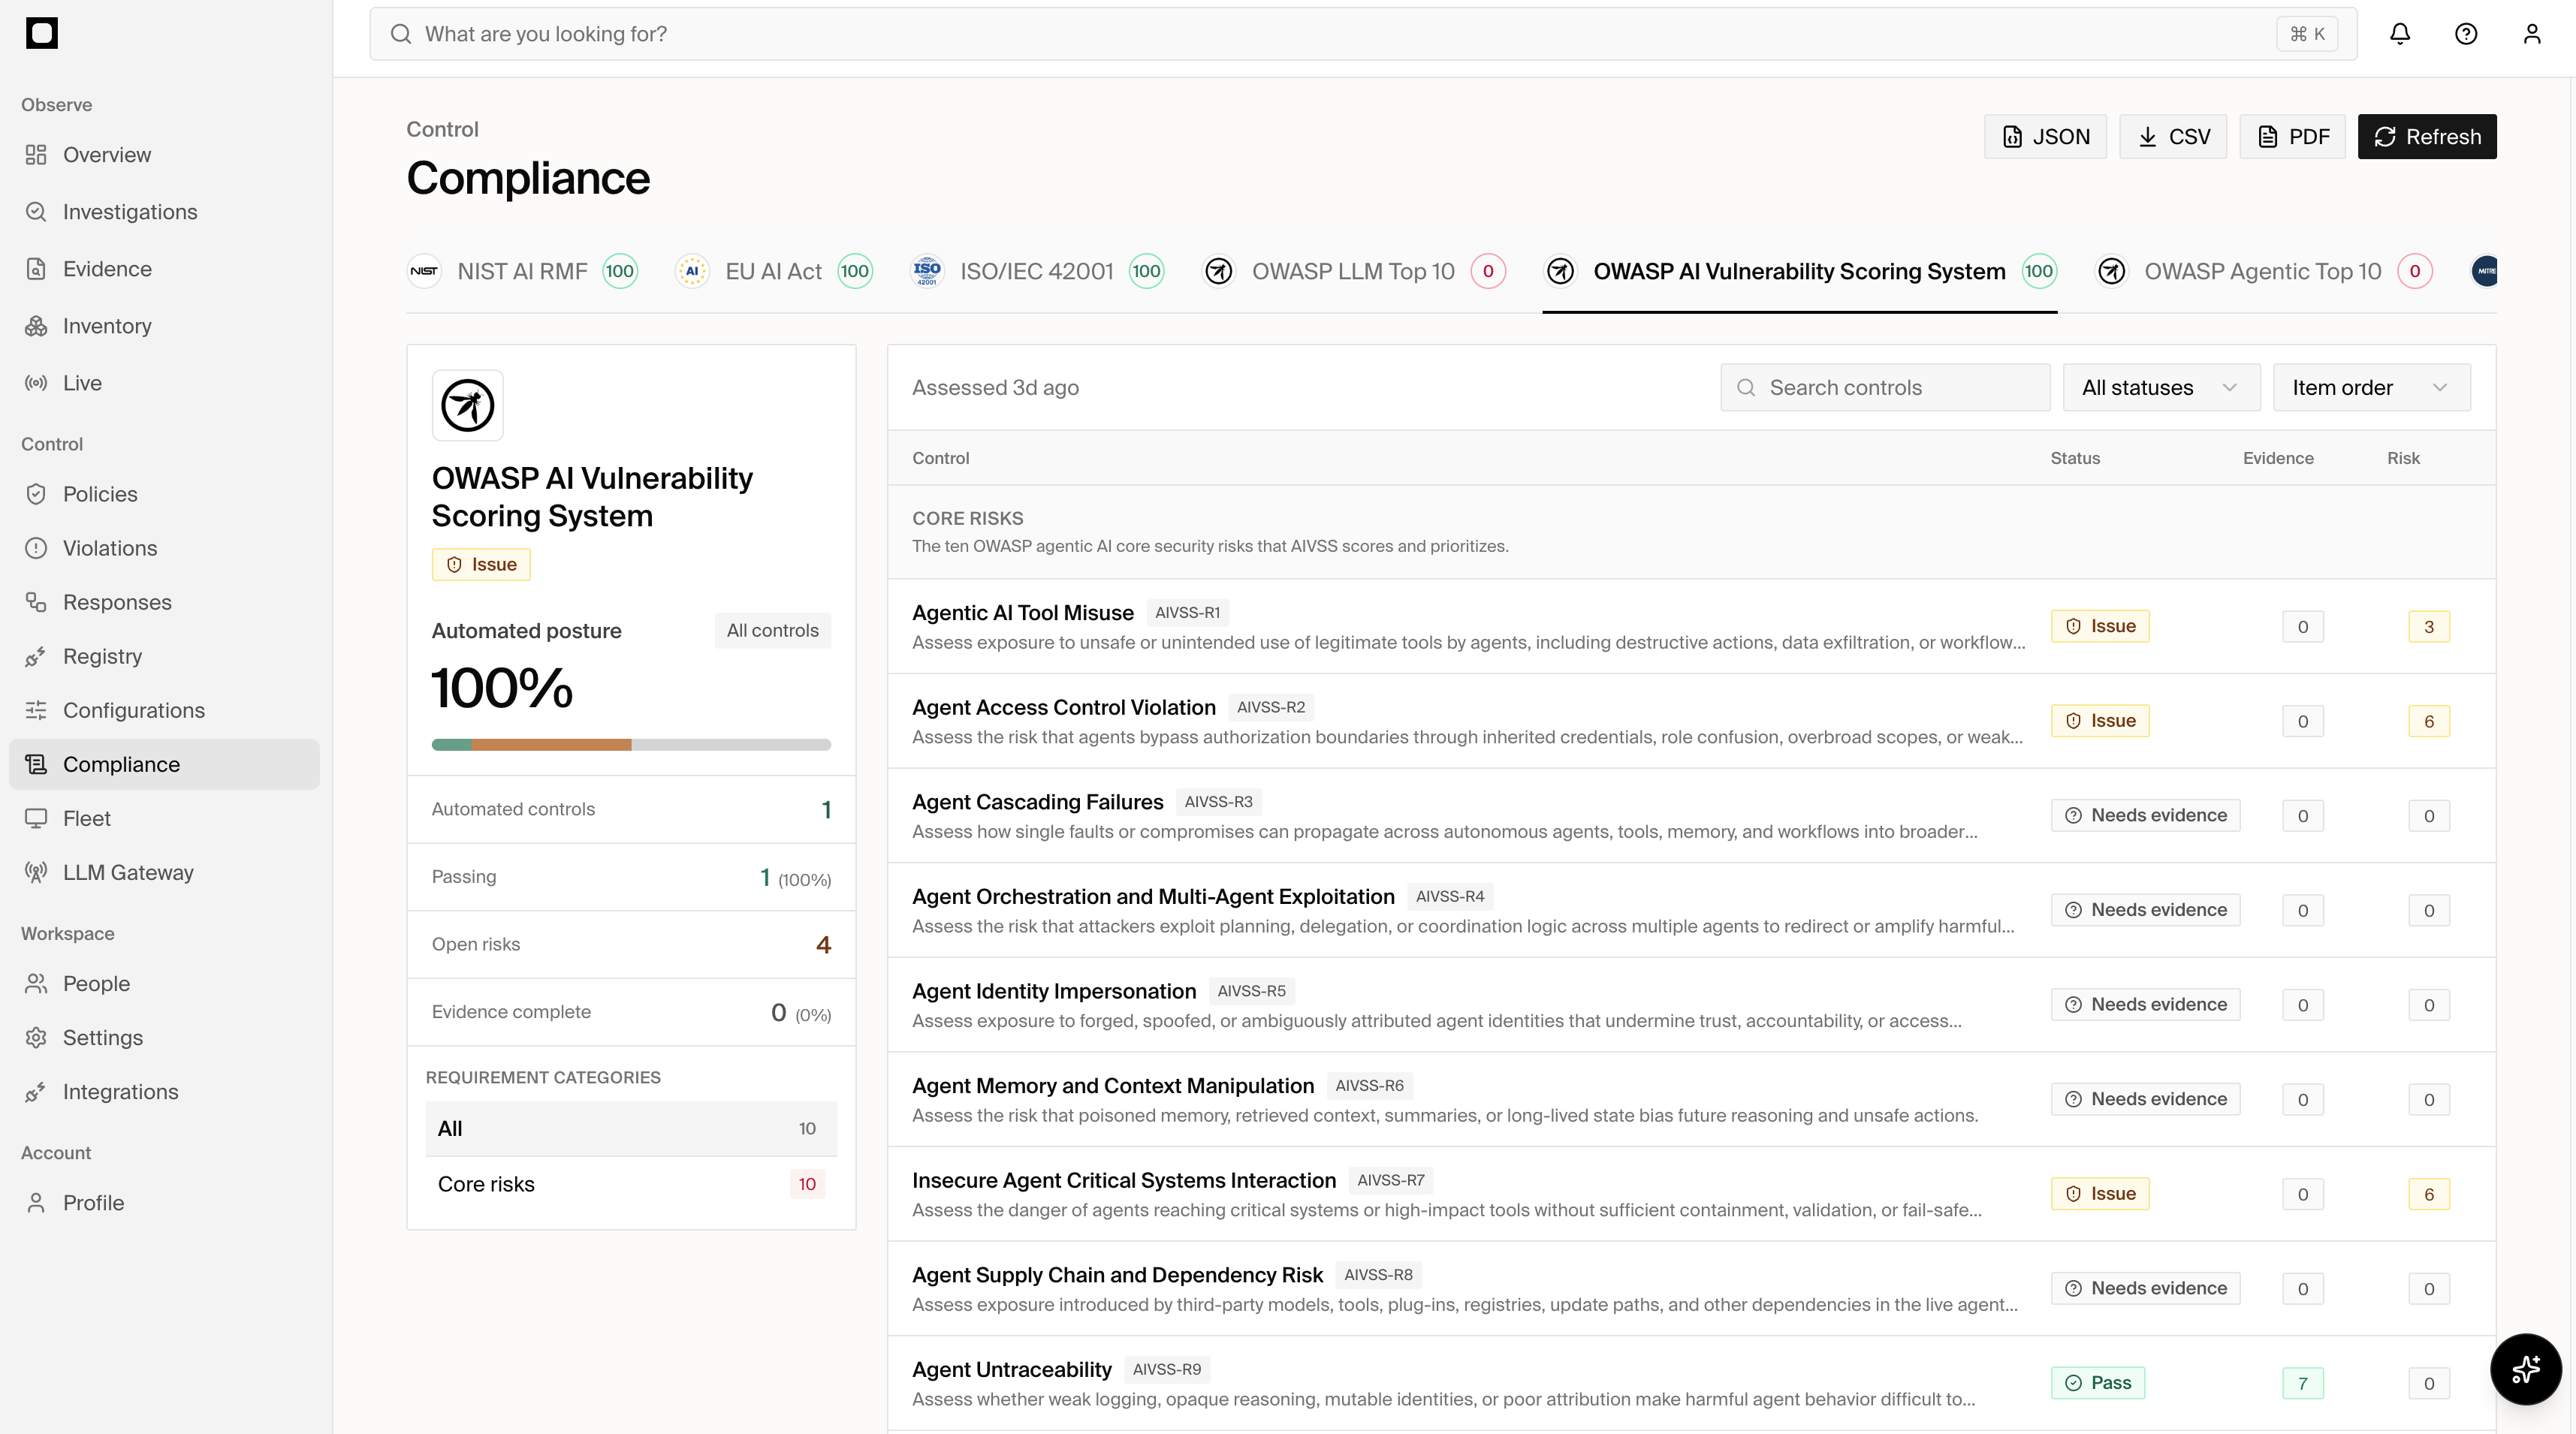Click the Integrations plug icon
Viewport: 2576px width, 1434px height.
(36, 1092)
